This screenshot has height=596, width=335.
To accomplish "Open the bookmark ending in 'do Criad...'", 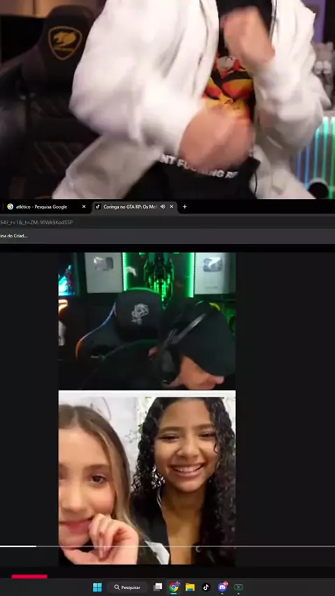I will tap(14, 236).
